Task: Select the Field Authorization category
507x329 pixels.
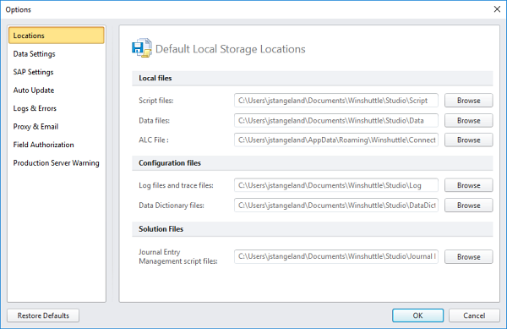Action: tap(43, 145)
